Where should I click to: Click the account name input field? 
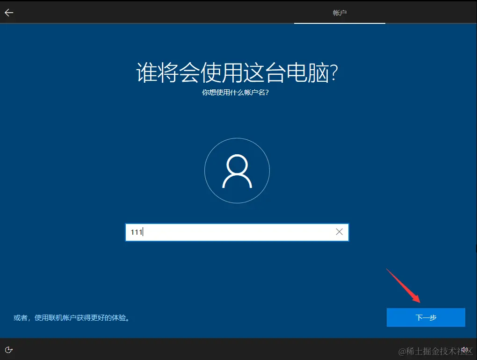[237, 232]
